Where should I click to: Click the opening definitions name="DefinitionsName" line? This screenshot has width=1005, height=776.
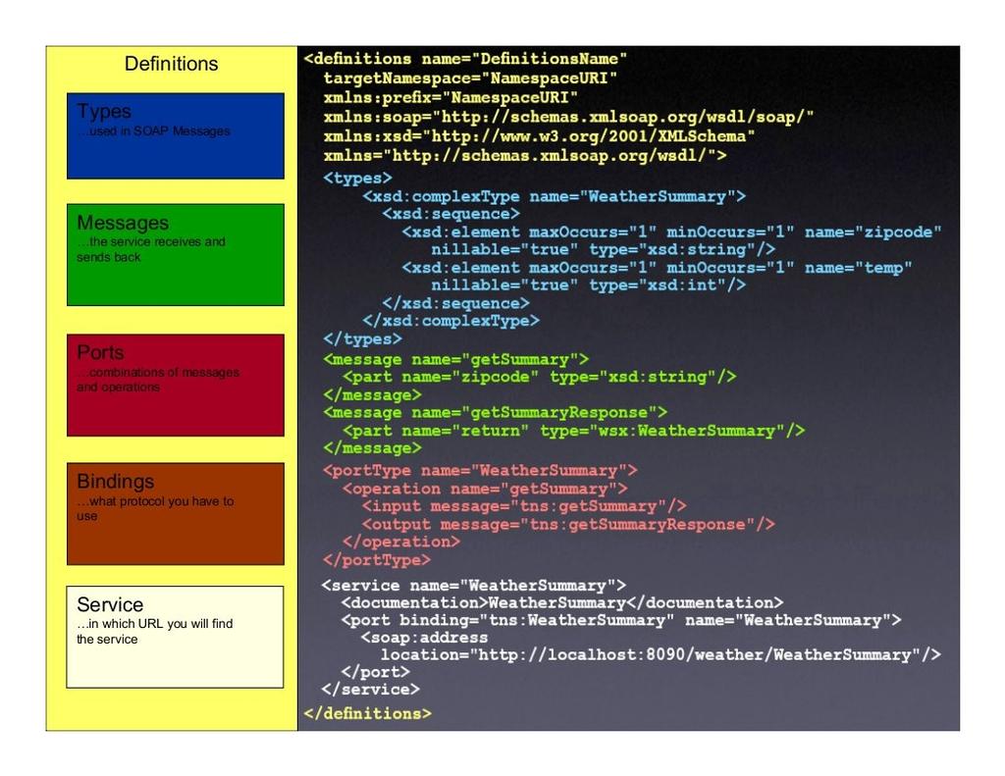[x=465, y=59]
